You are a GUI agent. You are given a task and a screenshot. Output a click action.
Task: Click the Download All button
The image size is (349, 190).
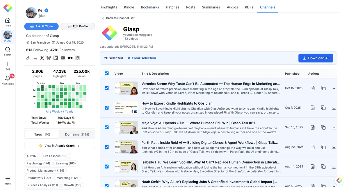click(x=316, y=58)
